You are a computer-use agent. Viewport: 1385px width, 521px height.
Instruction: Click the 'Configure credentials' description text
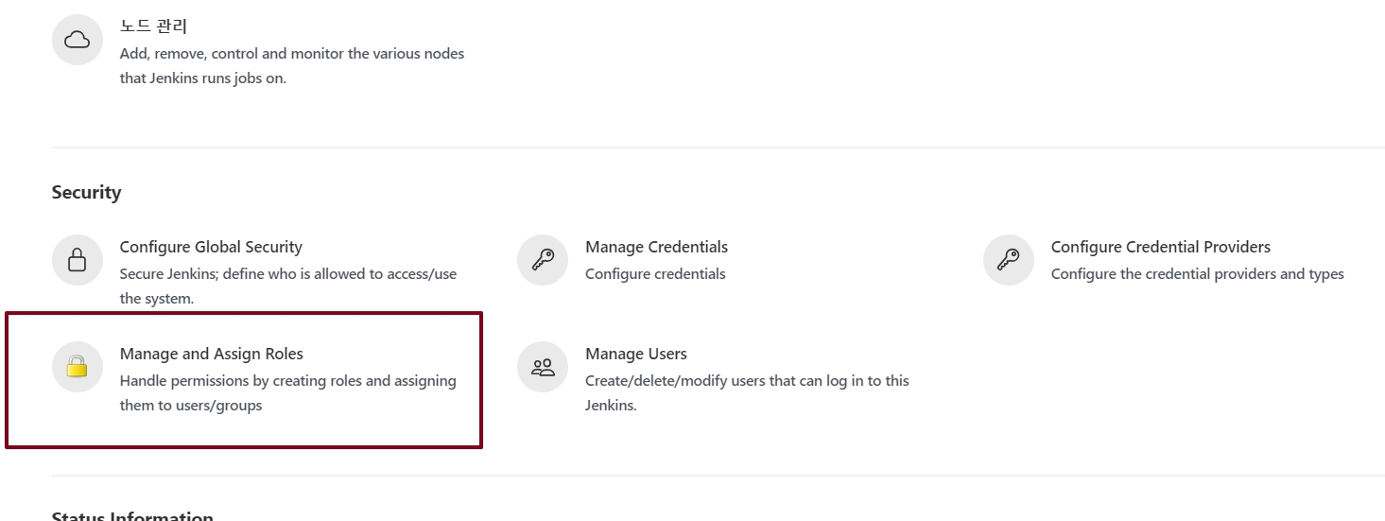pyautogui.click(x=655, y=274)
